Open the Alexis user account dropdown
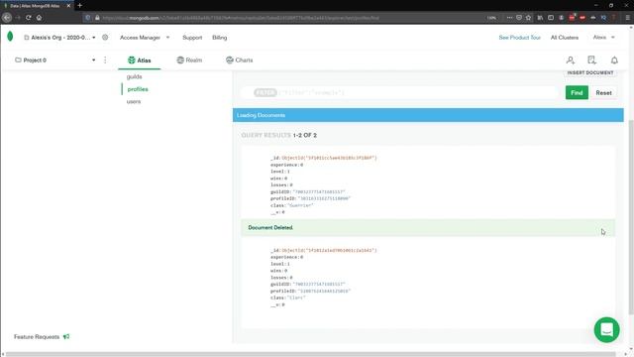This screenshot has height=357, width=634. pos(603,38)
